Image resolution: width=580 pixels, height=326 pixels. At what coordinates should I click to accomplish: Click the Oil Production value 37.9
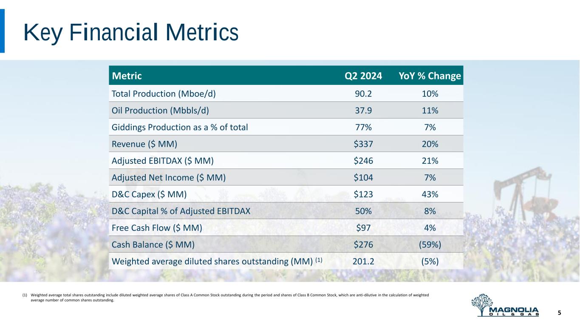click(x=363, y=110)
